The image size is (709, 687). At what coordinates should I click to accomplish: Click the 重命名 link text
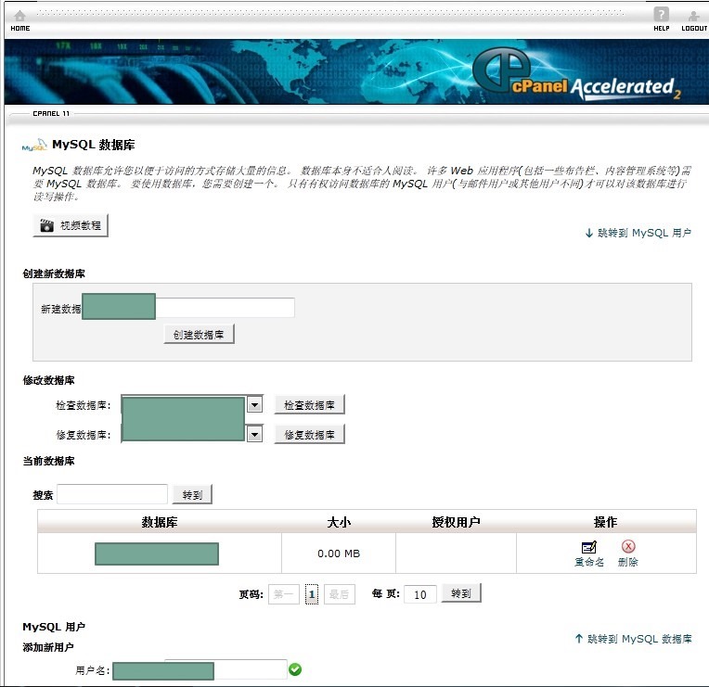click(x=588, y=563)
